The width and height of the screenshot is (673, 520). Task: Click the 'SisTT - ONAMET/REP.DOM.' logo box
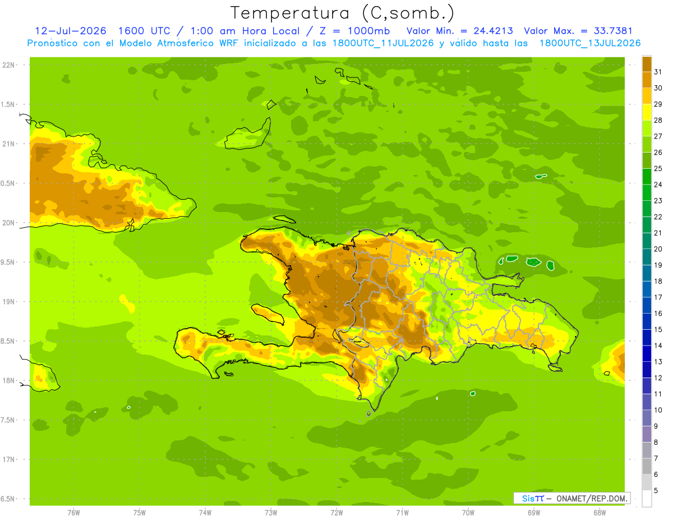[572, 498]
